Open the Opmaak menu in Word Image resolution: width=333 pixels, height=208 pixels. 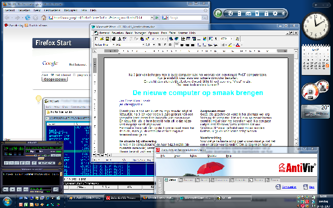pos(154,33)
